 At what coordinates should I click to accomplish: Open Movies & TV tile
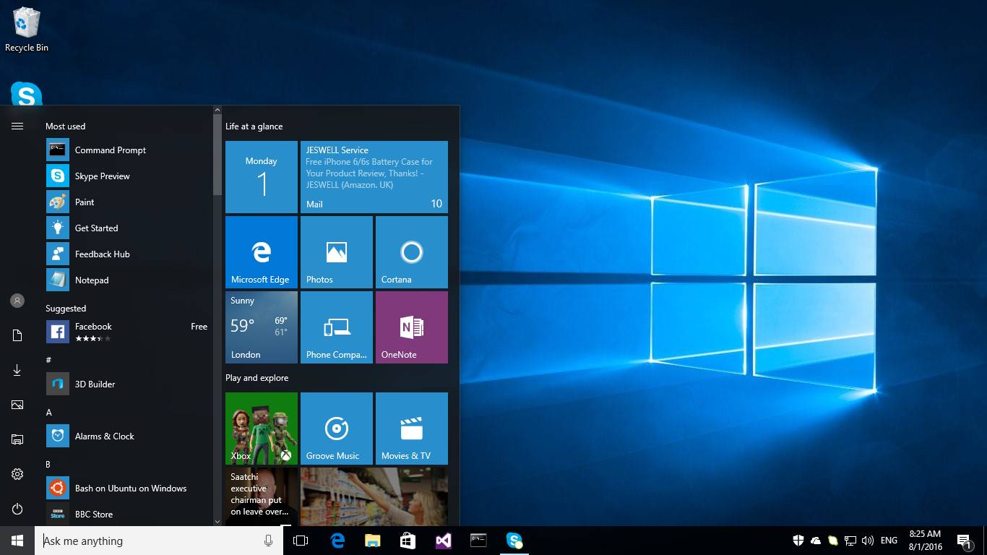point(412,429)
